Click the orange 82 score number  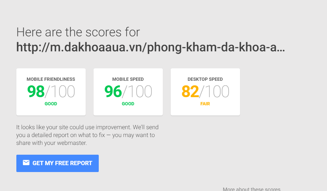coord(190,91)
